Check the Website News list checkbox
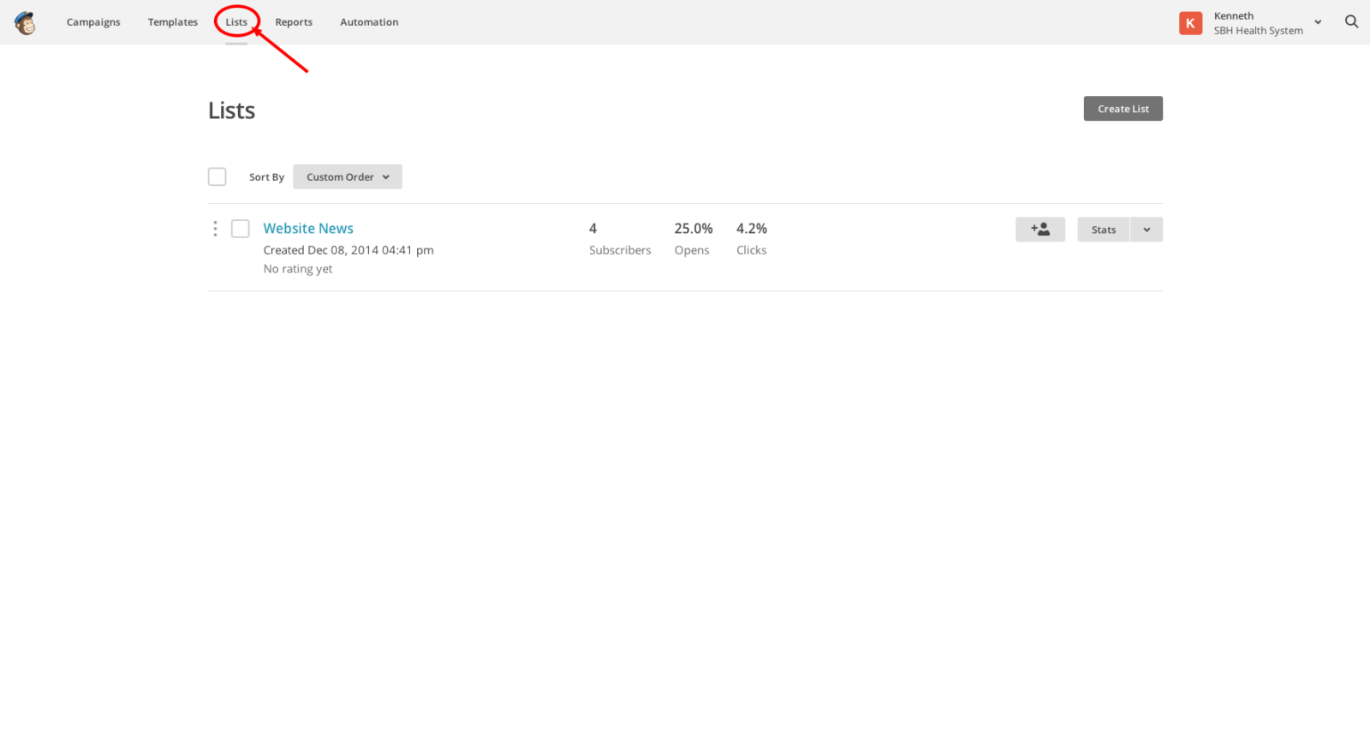Viewport: 1370px width, 734px height. pos(241,229)
